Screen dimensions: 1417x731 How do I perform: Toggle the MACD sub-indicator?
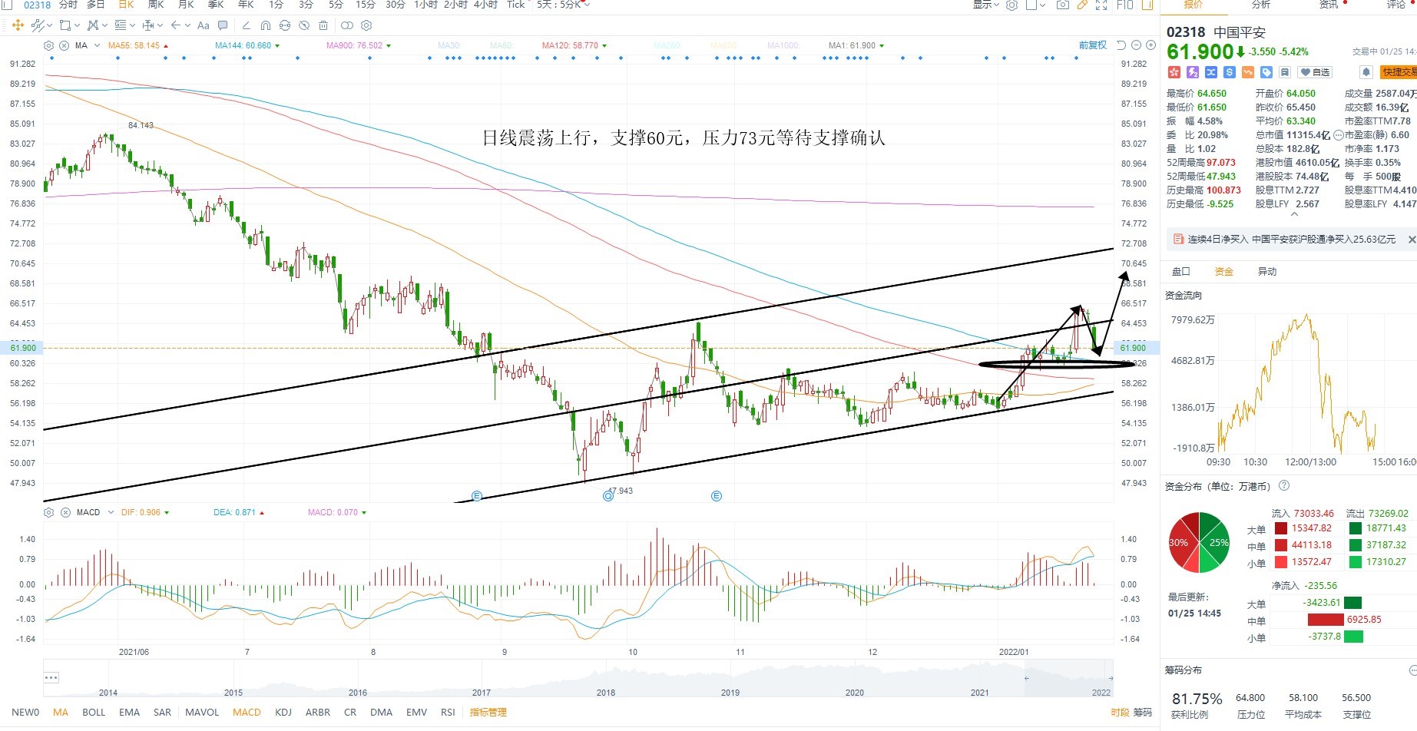coord(247,713)
